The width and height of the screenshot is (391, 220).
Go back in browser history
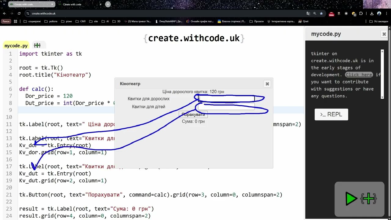point(5,13)
